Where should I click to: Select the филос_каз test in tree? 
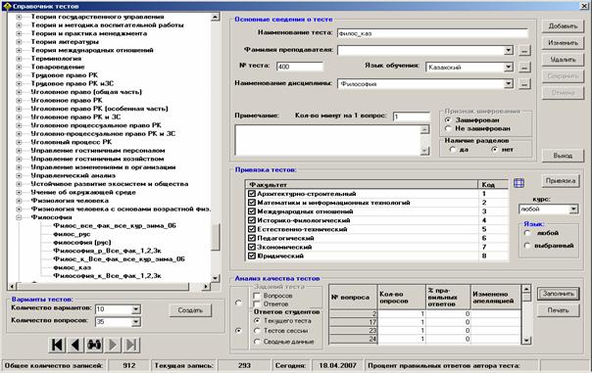point(73,267)
